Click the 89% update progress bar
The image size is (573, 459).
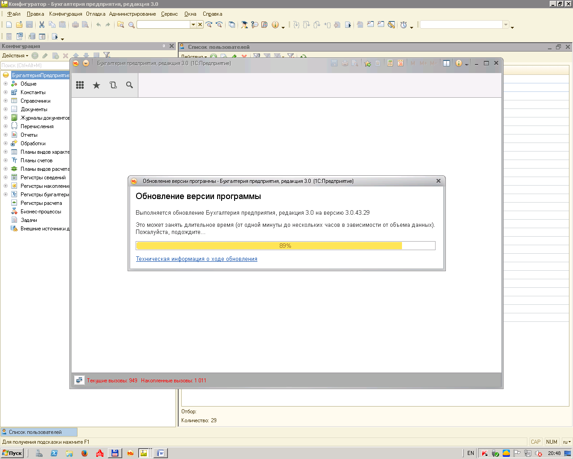click(x=286, y=246)
